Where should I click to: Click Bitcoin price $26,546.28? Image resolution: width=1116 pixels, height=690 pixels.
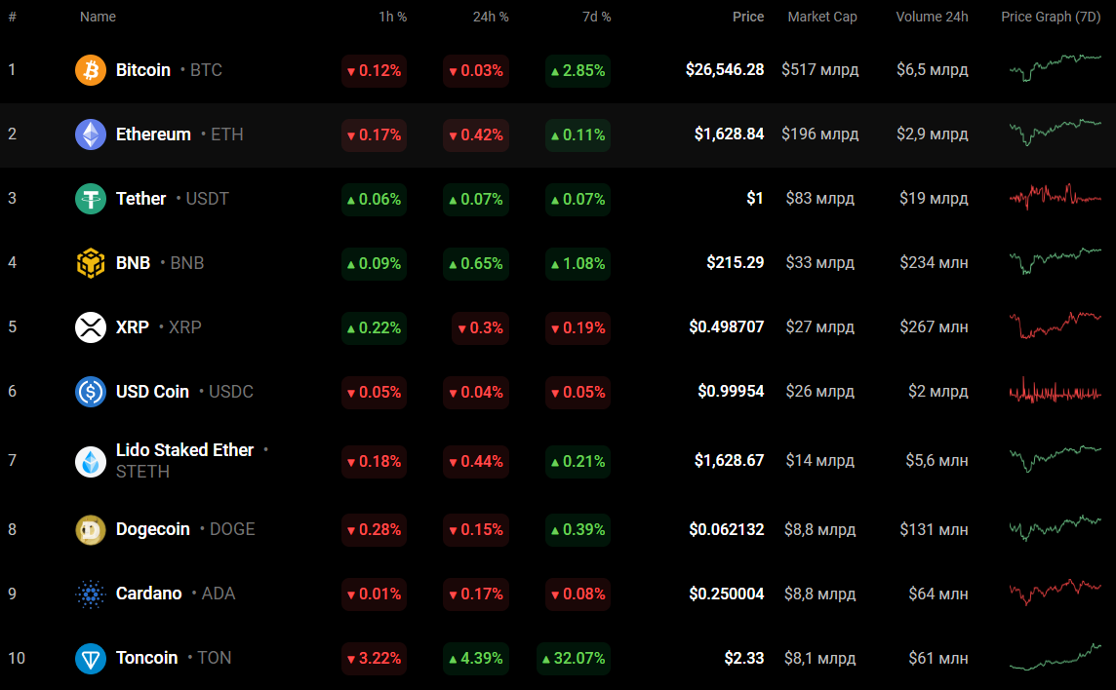click(725, 70)
